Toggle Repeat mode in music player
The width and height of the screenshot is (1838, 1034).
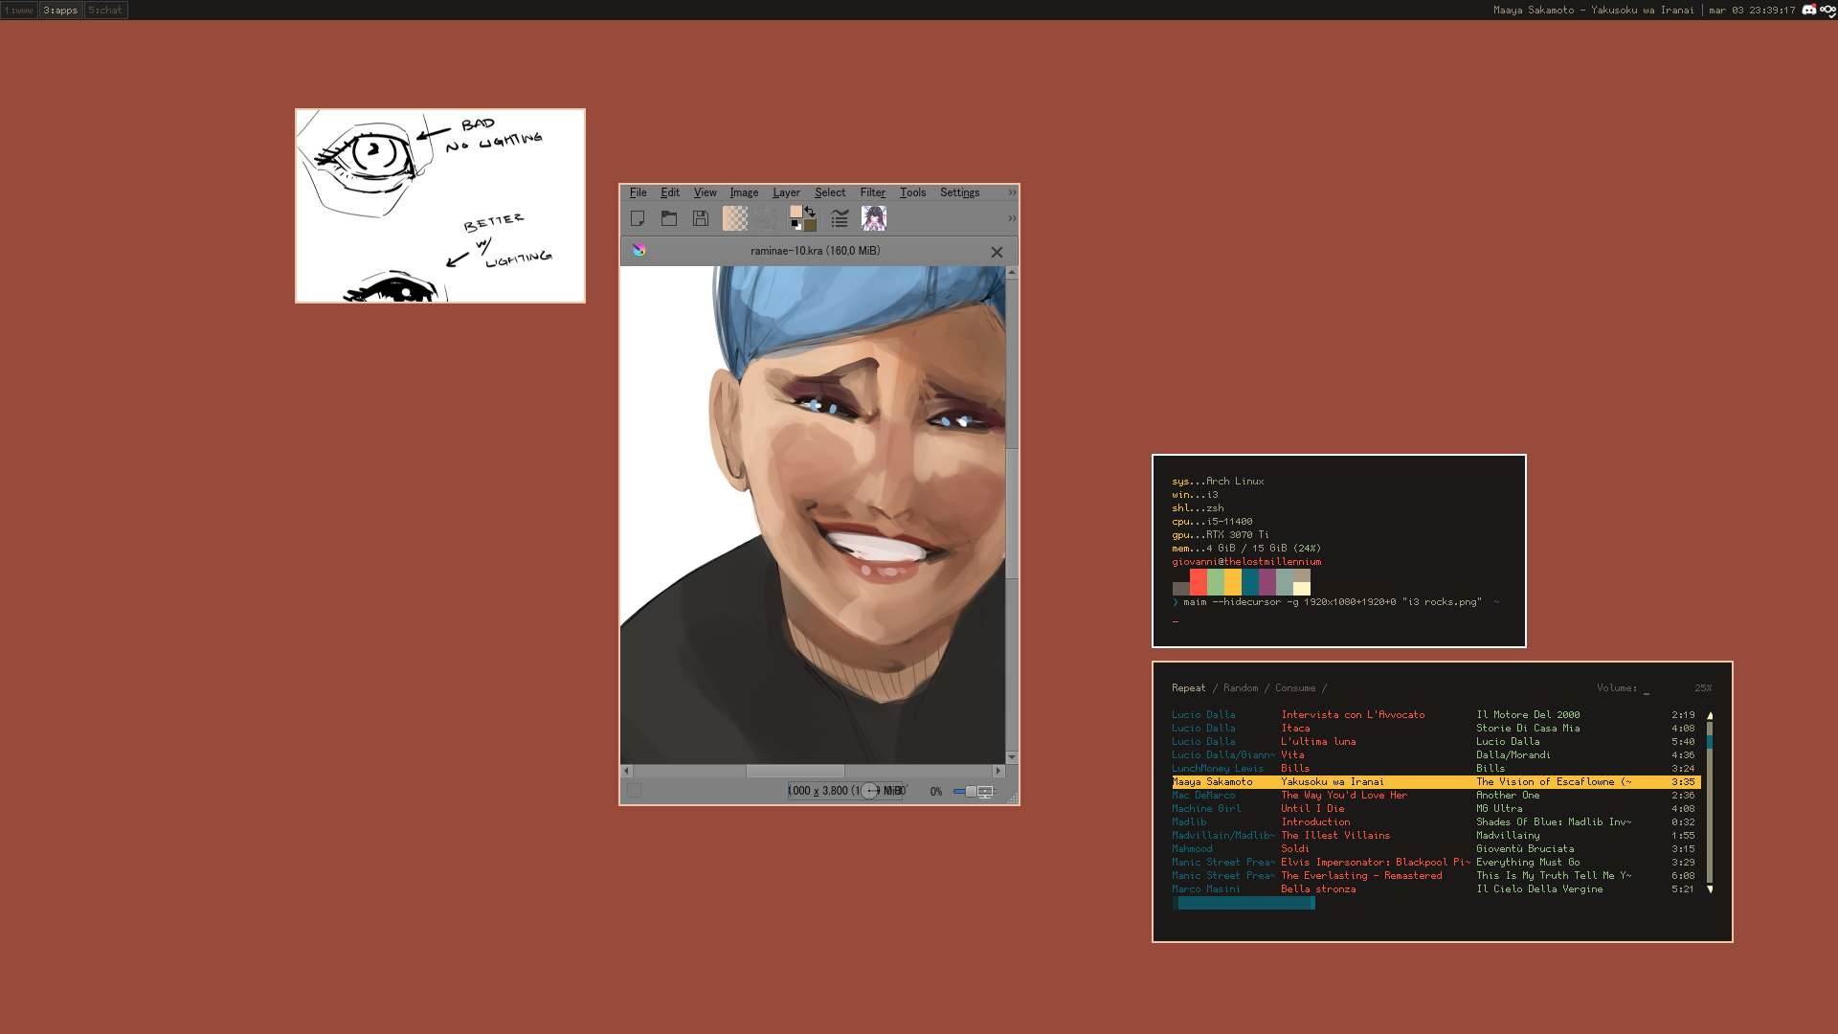pos(1188,688)
